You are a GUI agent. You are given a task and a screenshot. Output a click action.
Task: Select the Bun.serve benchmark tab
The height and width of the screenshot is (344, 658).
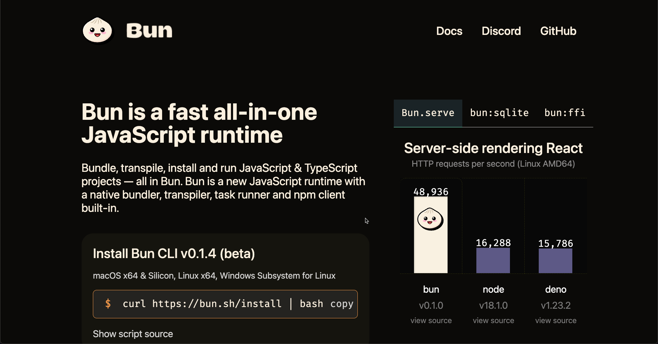click(428, 113)
